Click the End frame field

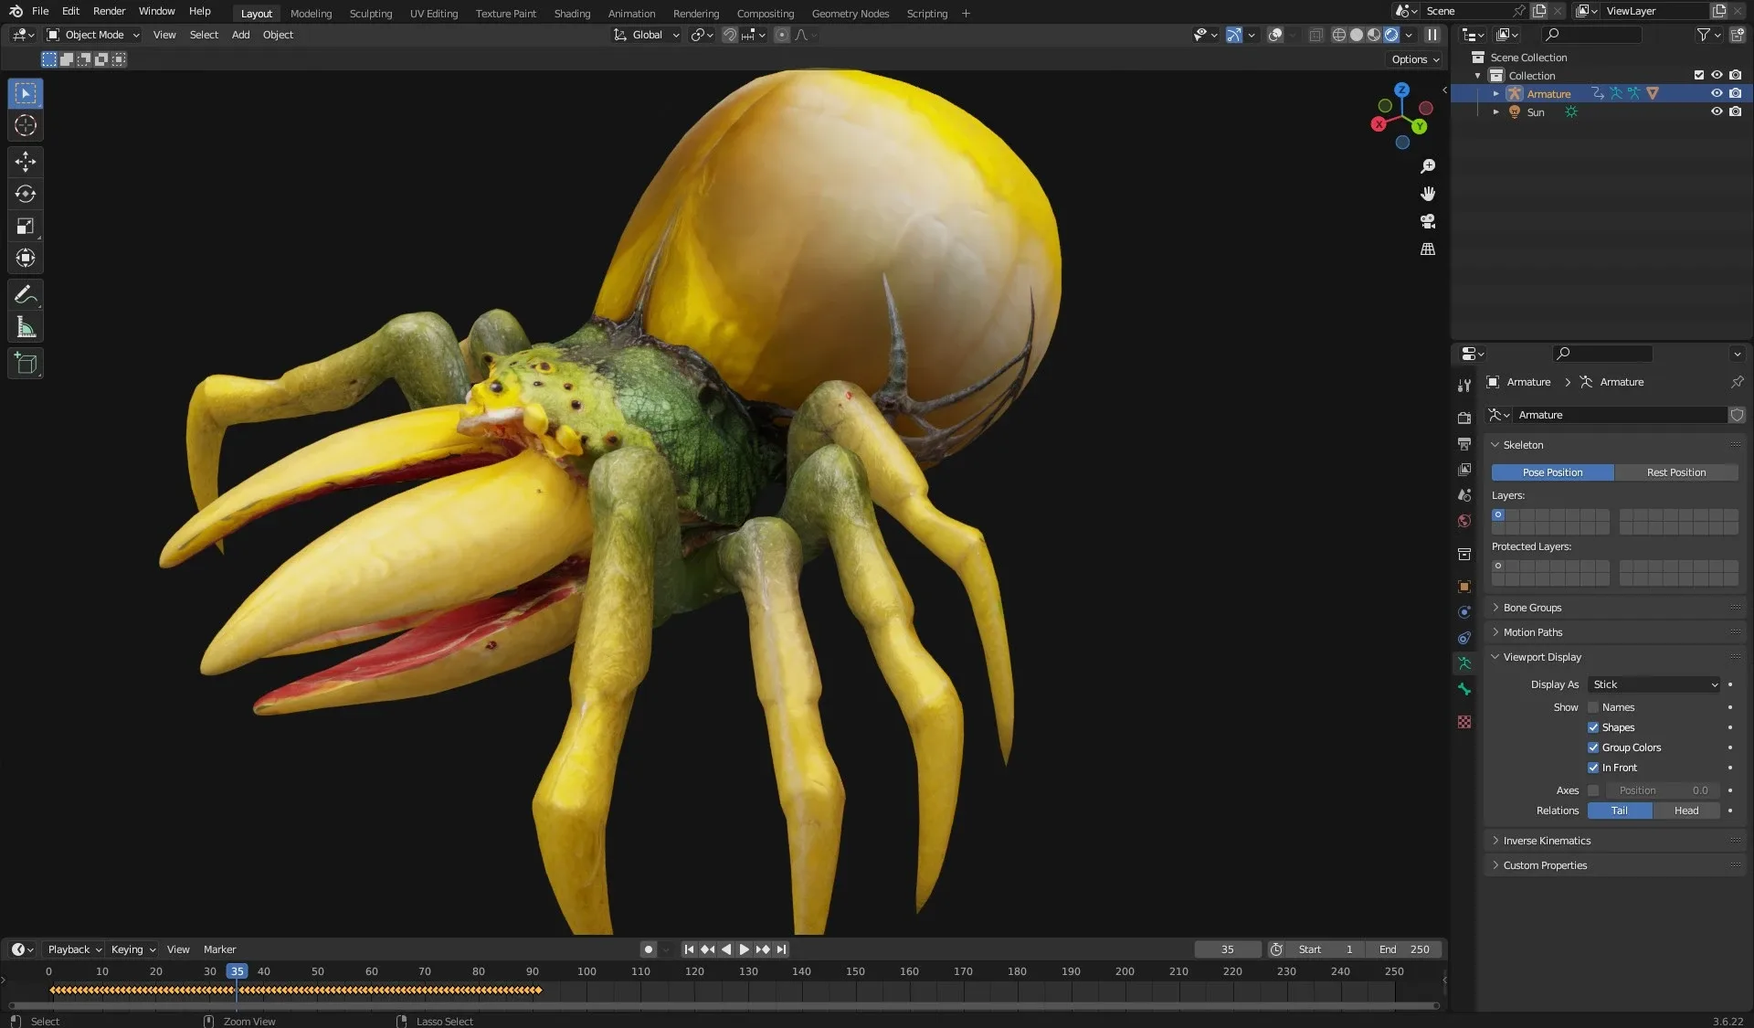coord(1404,949)
